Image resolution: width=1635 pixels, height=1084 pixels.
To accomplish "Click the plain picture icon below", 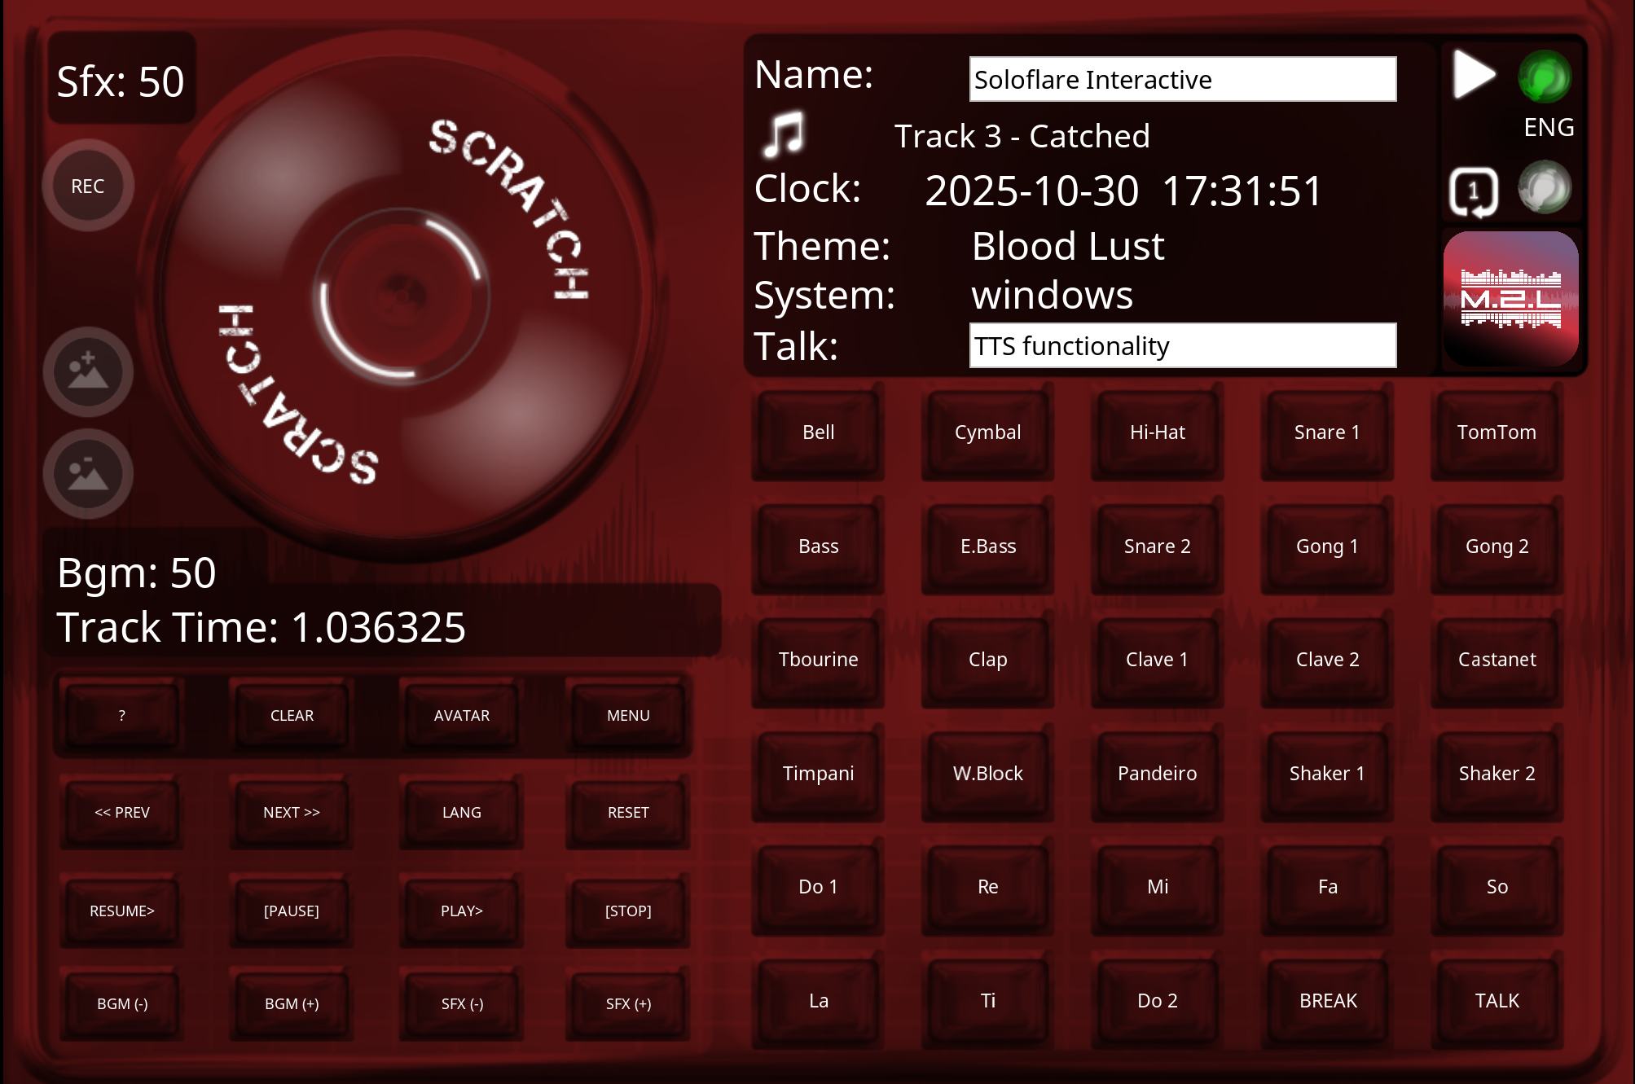I will pos(88,474).
